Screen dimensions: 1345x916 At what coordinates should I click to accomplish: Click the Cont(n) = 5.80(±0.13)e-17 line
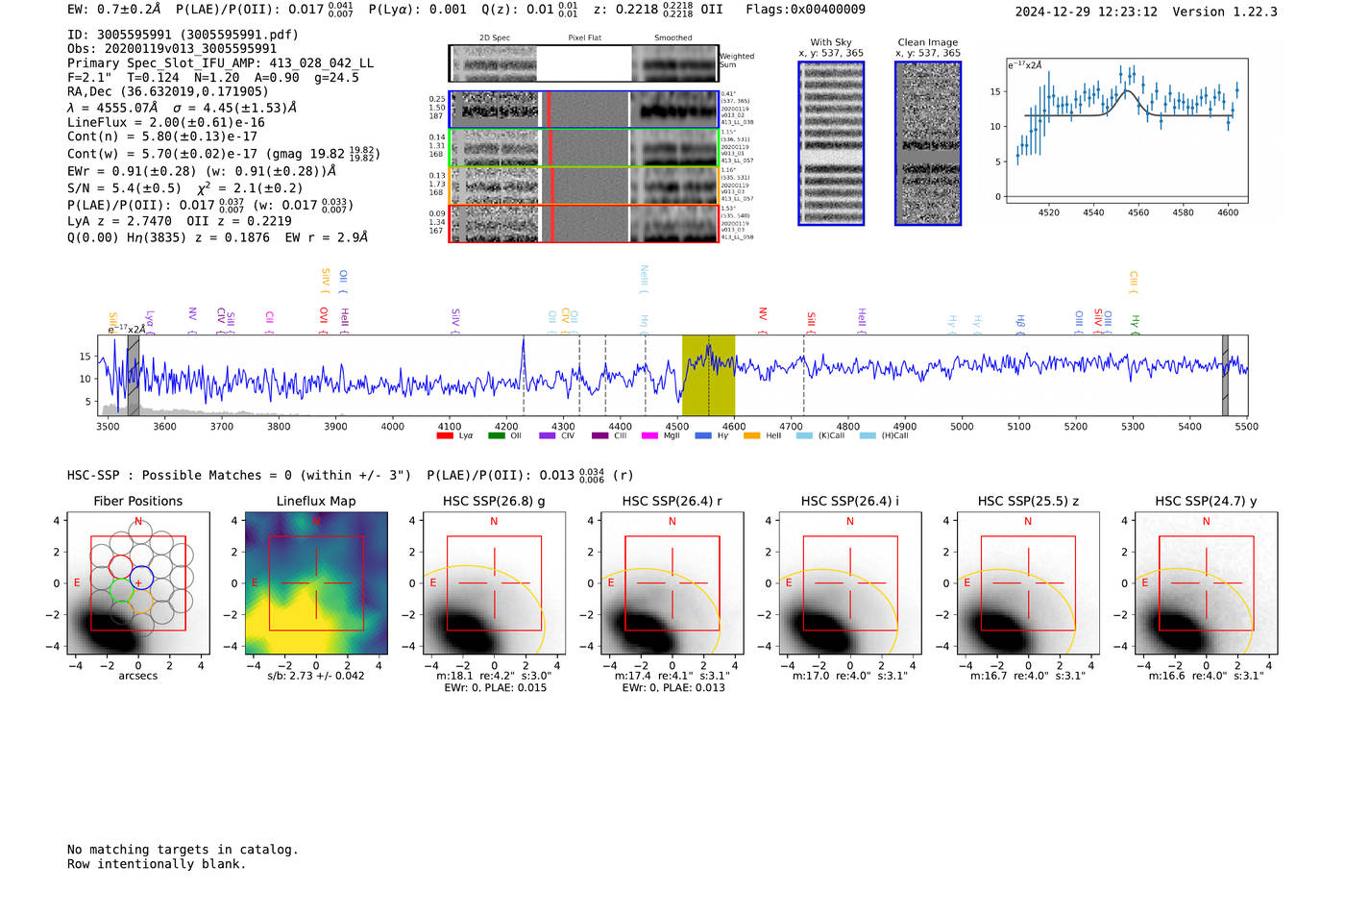coord(162,136)
